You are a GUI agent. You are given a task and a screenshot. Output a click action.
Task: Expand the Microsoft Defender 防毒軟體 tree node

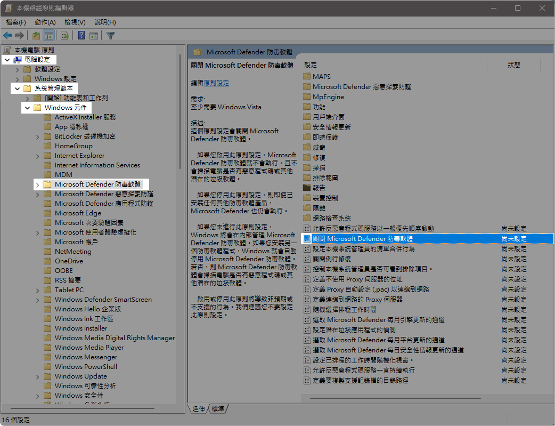click(x=37, y=184)
